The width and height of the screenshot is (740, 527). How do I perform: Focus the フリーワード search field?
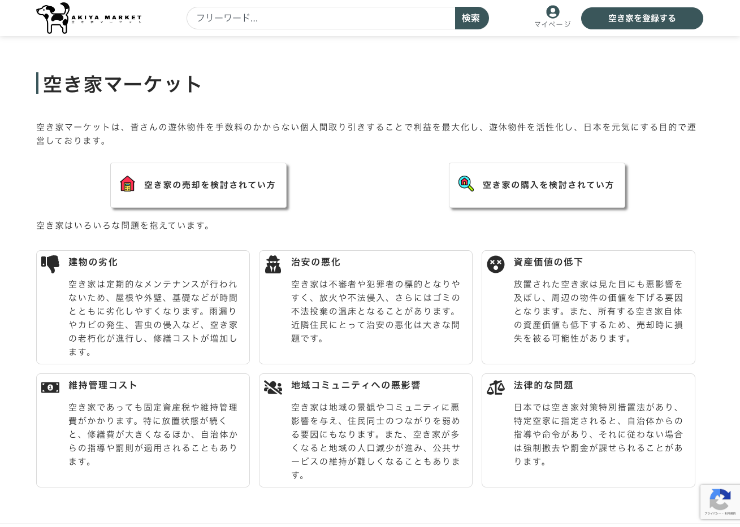coord(321,18)
